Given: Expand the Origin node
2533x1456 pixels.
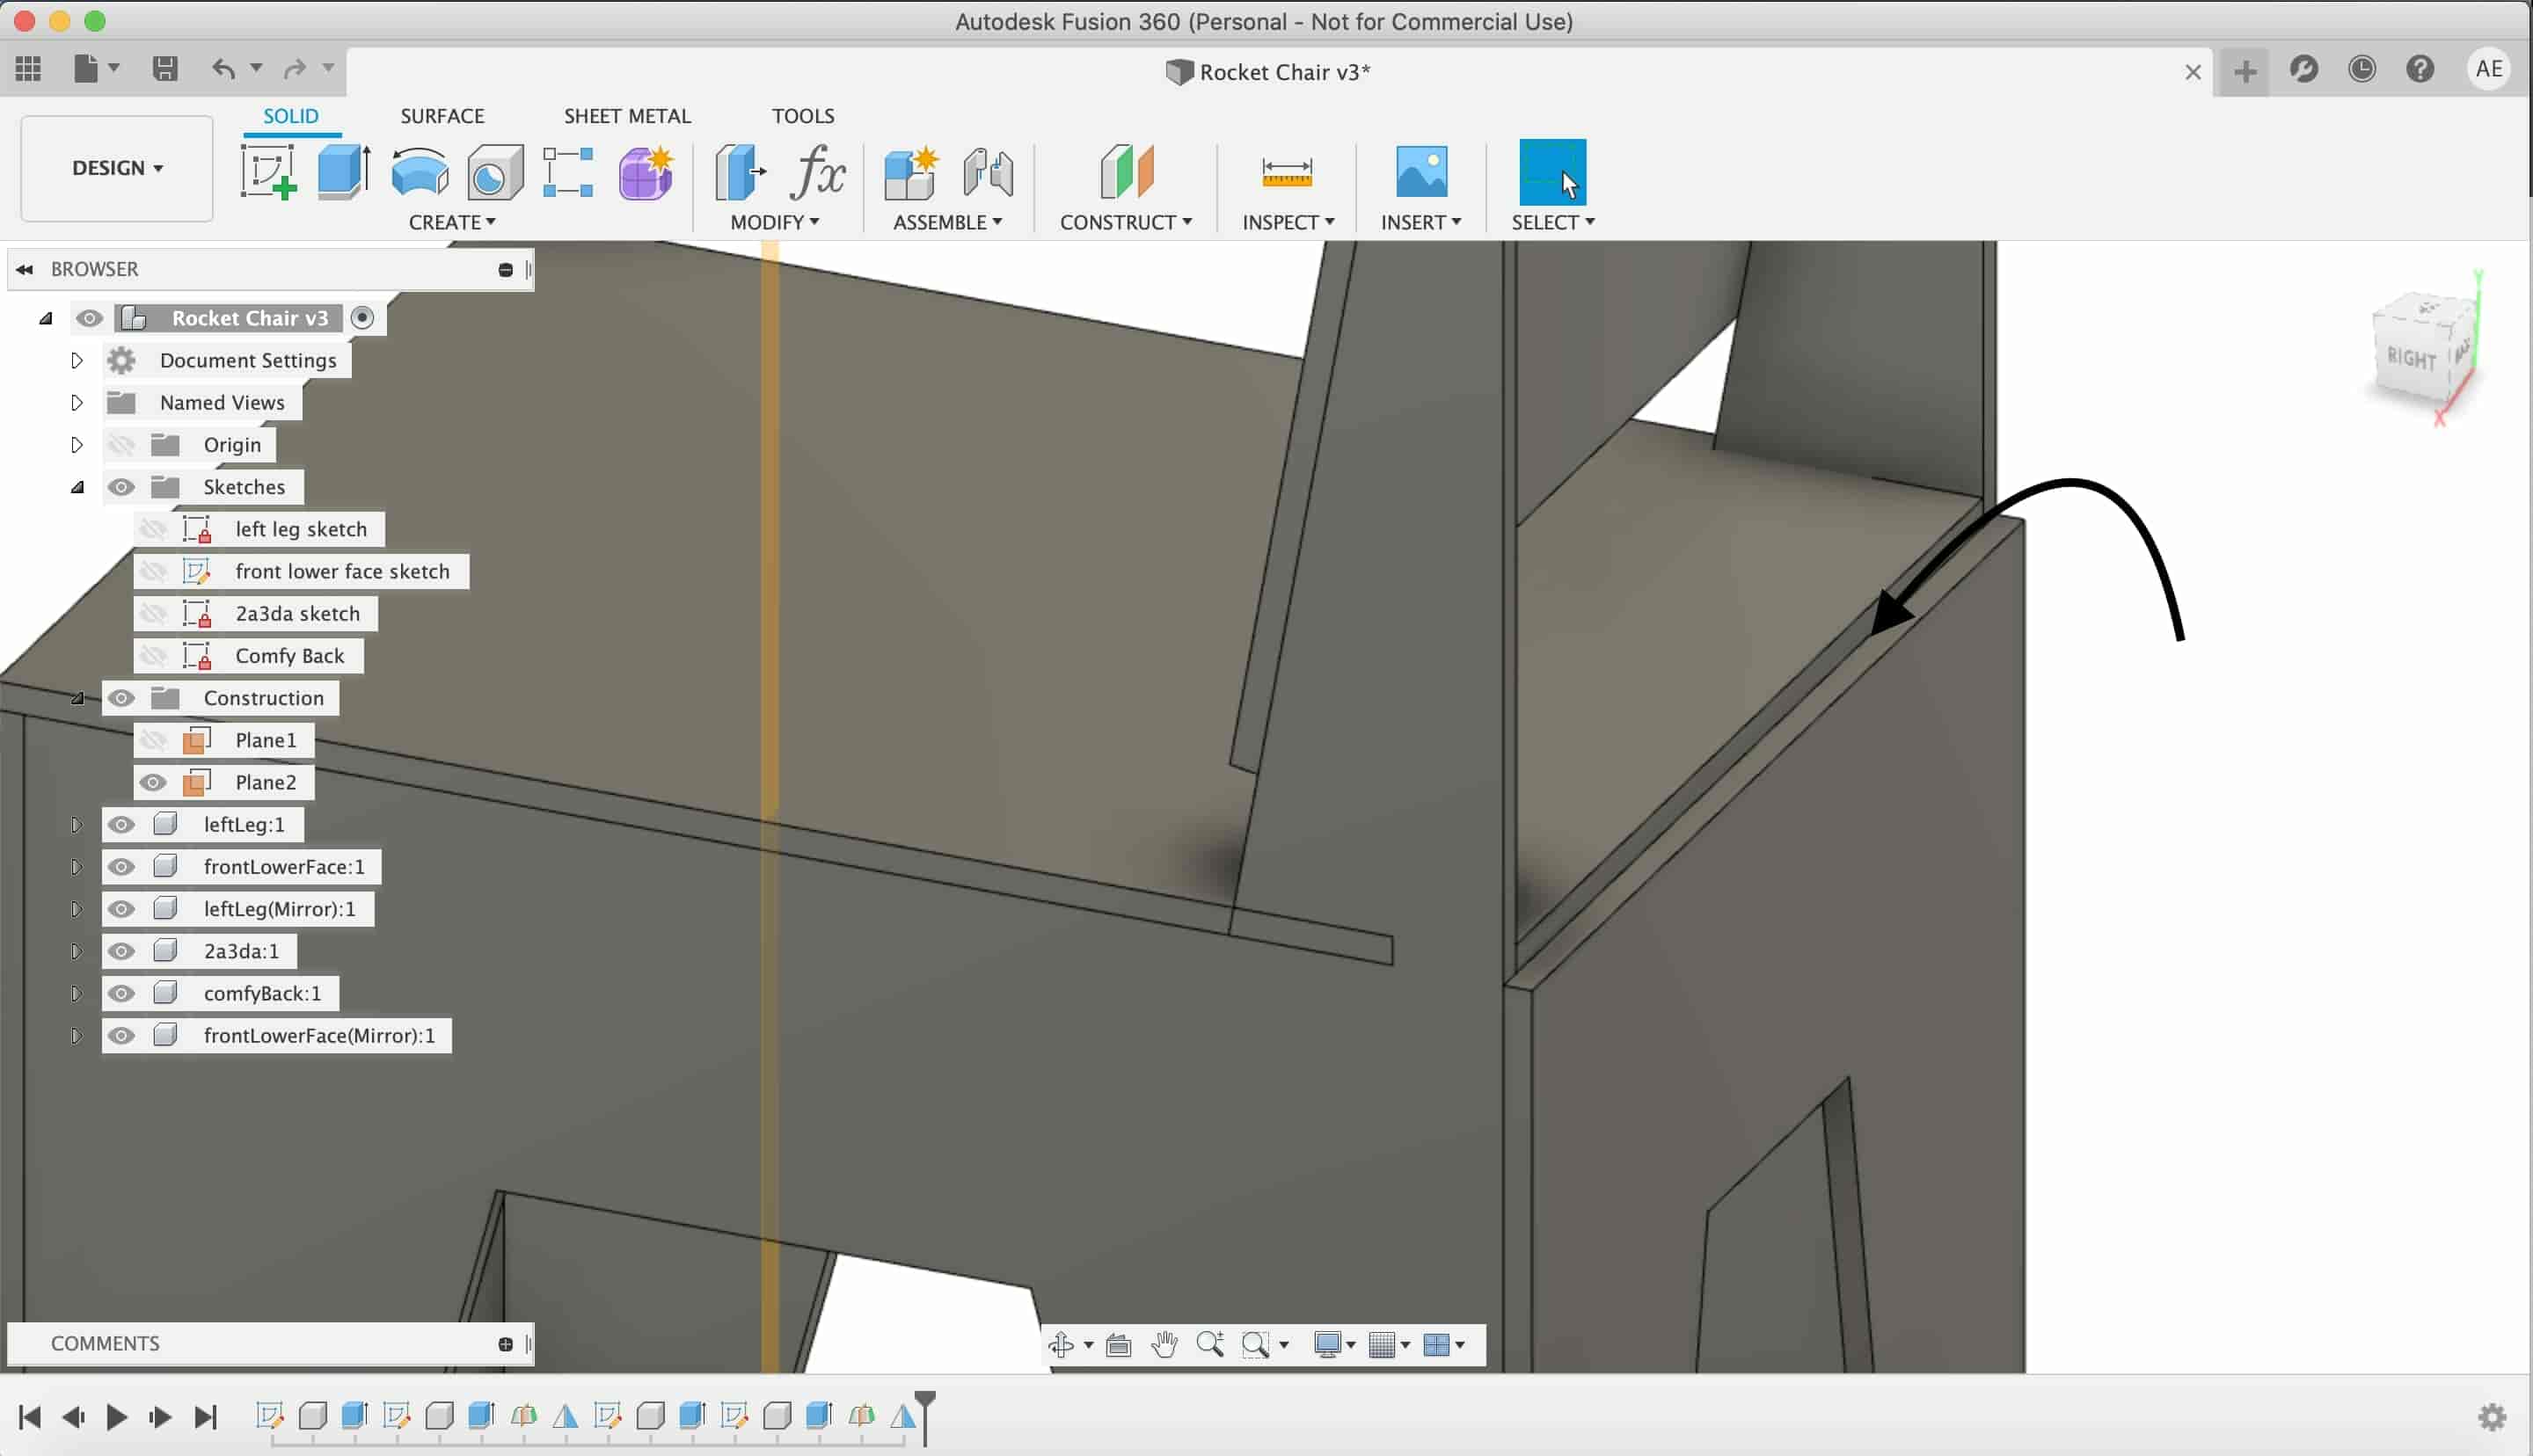Looking at the screenshot, I should (x=76, y=445).
